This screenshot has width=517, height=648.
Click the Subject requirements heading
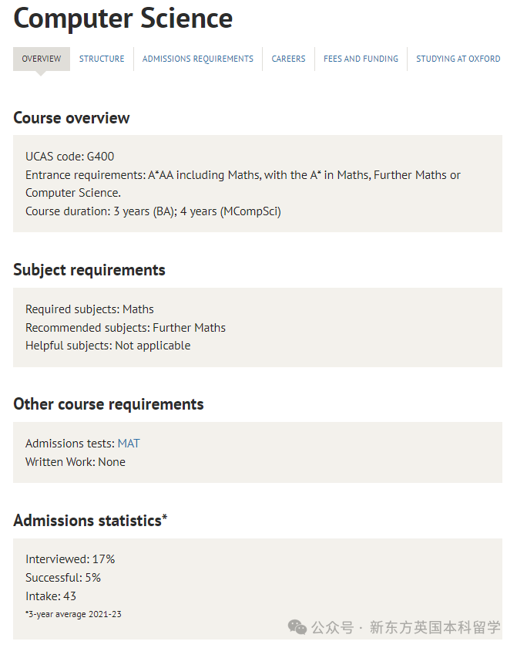(89, 270)
